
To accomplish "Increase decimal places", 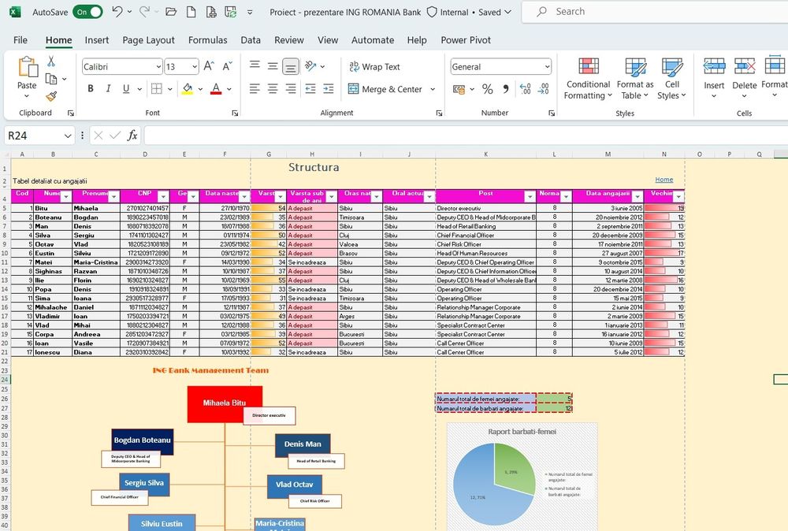I will (x=525, y=90).
